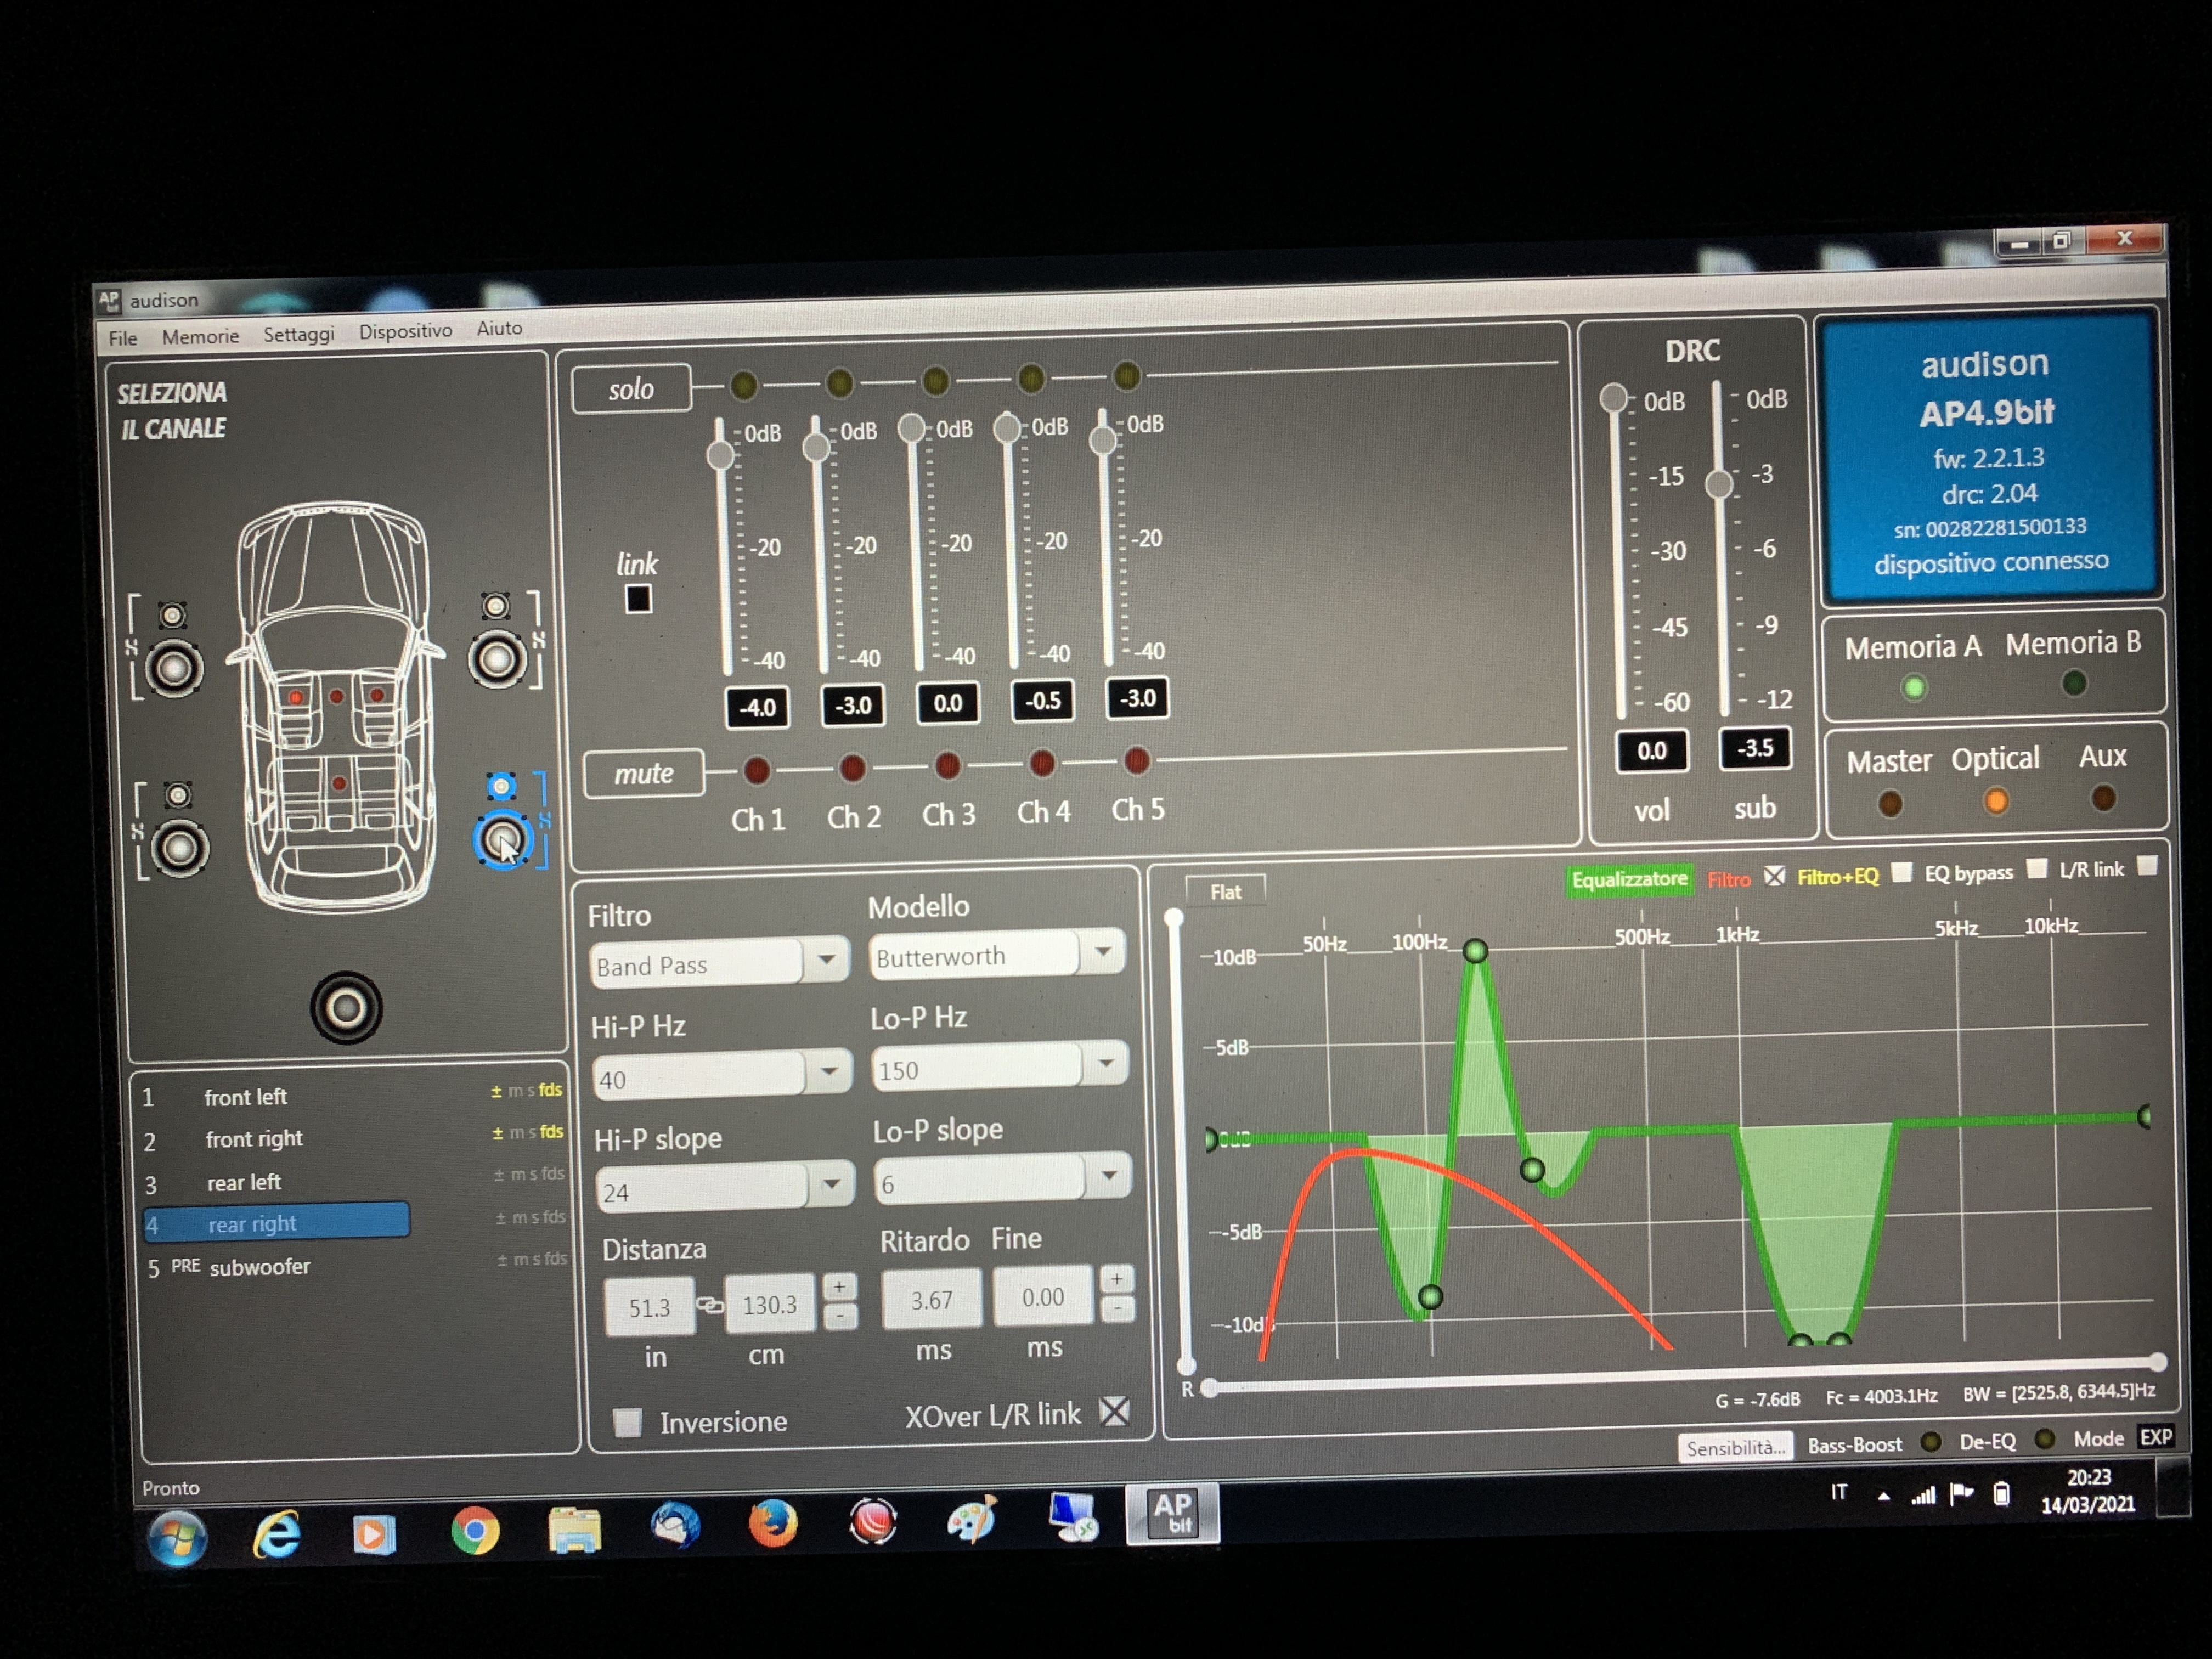2212x1659 pixels.
Task: Click the network signal tray icon
Action: [1923, 1495]
